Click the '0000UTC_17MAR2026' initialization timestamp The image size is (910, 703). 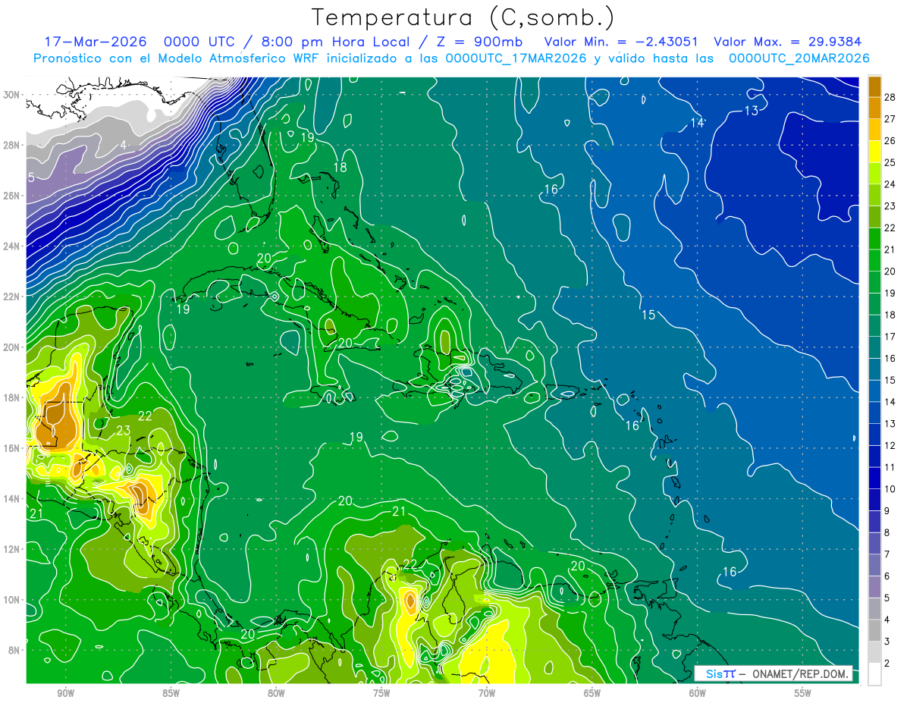coord(517,58)
